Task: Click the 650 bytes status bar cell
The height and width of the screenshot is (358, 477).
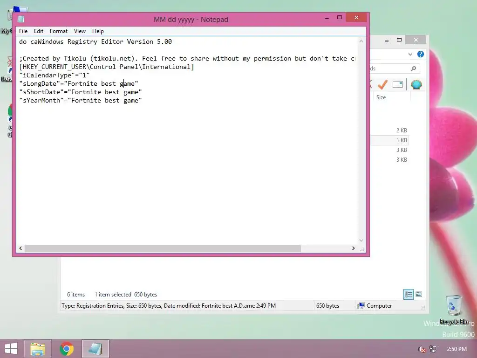Action: click(x=327, y=306)
